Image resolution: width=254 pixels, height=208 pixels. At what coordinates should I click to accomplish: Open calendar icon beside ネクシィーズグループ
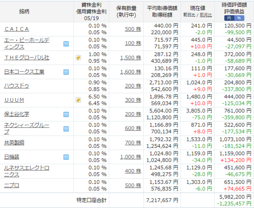coord(66,129)
